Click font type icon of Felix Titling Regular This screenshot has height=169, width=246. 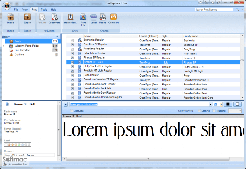(80, 54)
